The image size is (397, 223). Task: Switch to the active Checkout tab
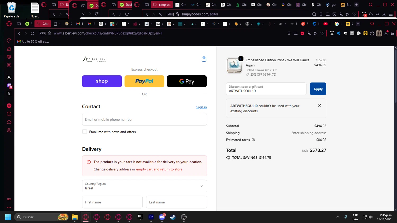[x=43, y=24]
